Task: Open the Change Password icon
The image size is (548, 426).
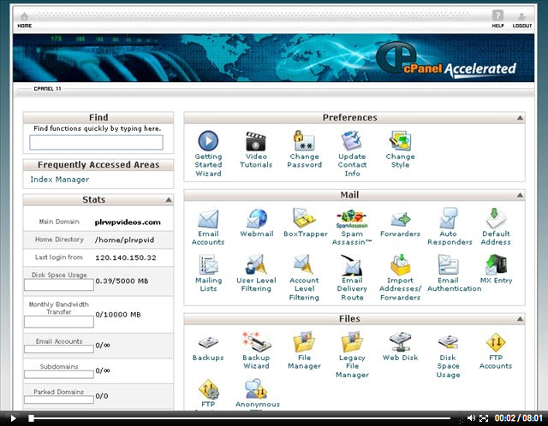Action: point(304,141)
